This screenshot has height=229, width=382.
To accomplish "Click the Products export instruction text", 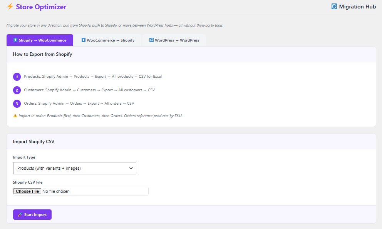I will pyautogui.click(x=93, y=77).
